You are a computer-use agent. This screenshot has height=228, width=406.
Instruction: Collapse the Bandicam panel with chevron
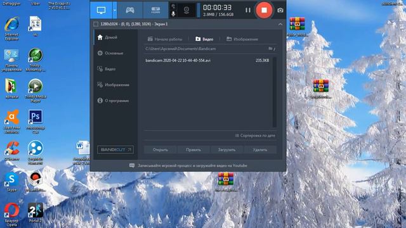[280, 24]
